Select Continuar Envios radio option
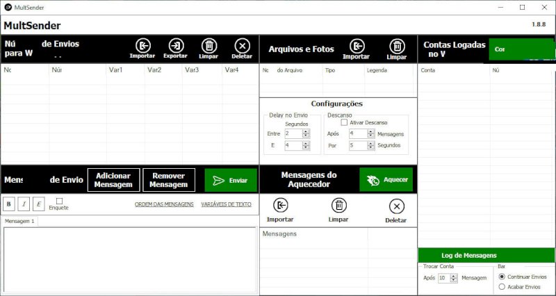This screenshot has width=556, height=296. tap(502, 277)
